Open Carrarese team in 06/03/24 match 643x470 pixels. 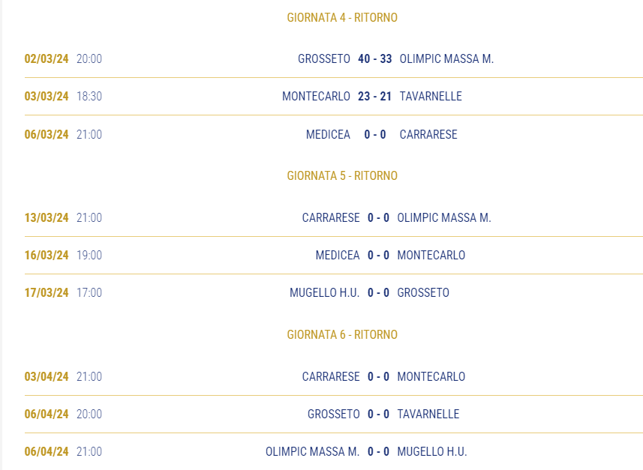click(428, 134)
